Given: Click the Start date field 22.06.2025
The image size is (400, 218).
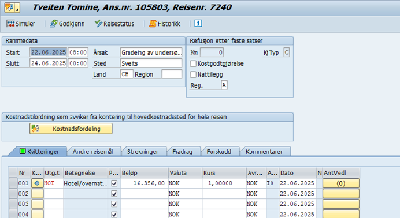Looking at the screenshot, I should (48, 52).
